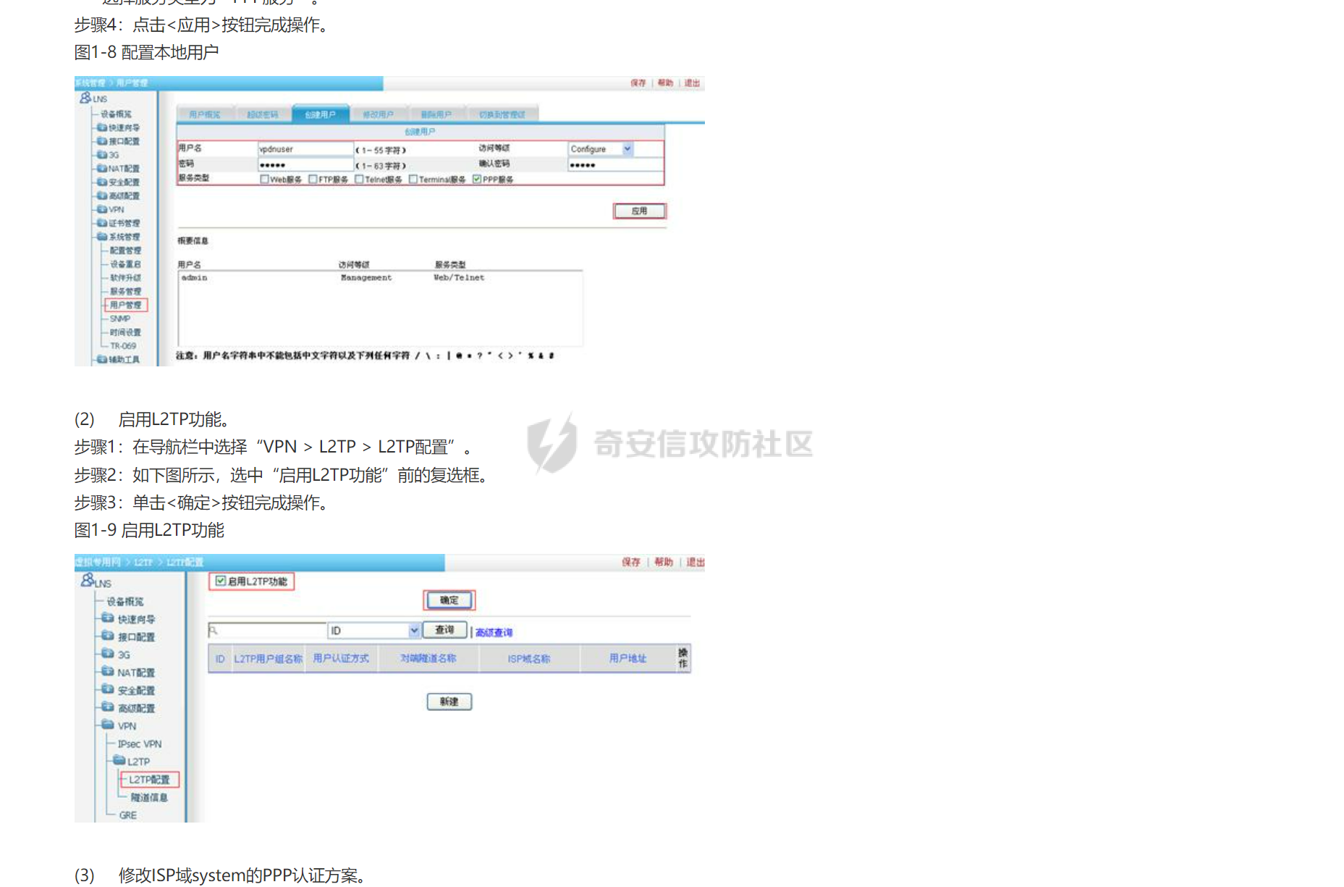1344x887 pixels.
Task: Select GRE in the VPN tree
Action: coord(128,815)
